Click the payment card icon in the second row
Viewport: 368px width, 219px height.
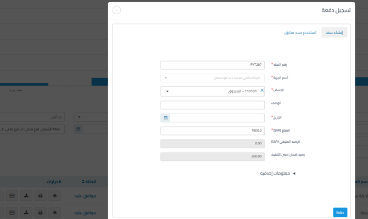click(x=12, y=212)
